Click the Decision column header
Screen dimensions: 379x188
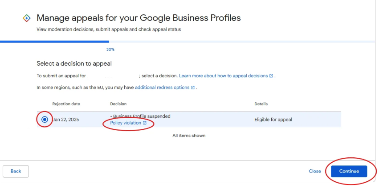tap(118, 104)
